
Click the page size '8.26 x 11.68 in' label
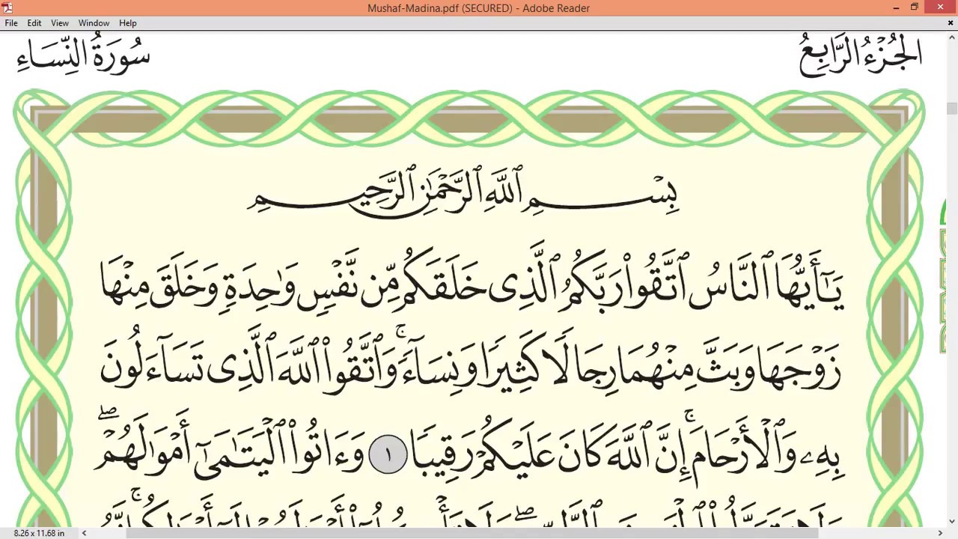click(39, 533)
